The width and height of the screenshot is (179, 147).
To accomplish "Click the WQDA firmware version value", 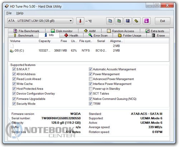I will 76,114.
